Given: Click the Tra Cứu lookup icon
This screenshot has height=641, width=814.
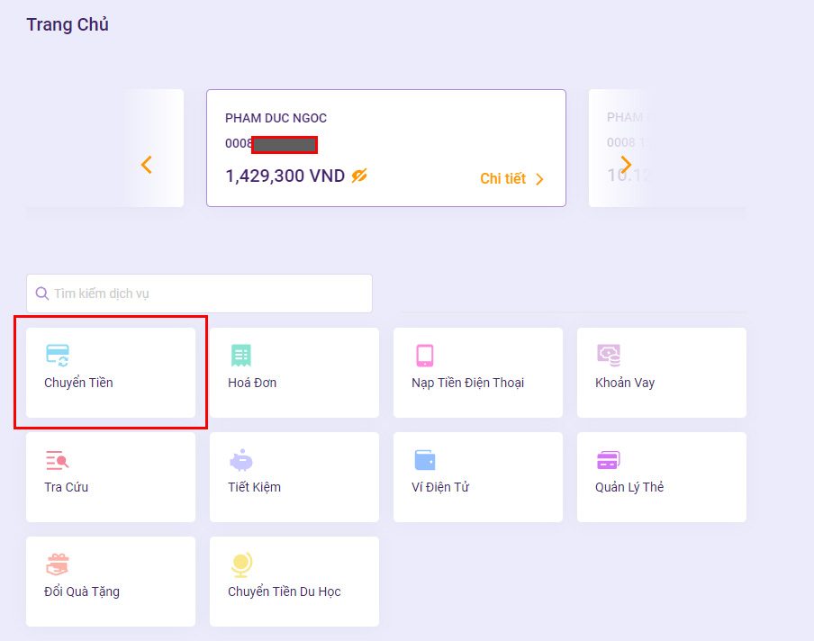Looking at the screenshot, I should (58, 461).
